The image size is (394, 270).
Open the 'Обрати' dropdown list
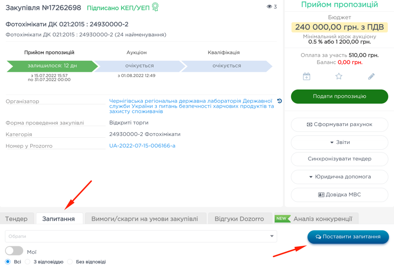pos(141,236)
